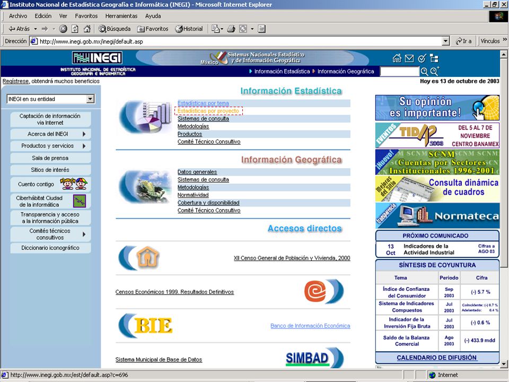Image resolution: width=509 pixels, height=382 pixels.
Task: Click the Cuento contigo kids icon
Action: 74,184
